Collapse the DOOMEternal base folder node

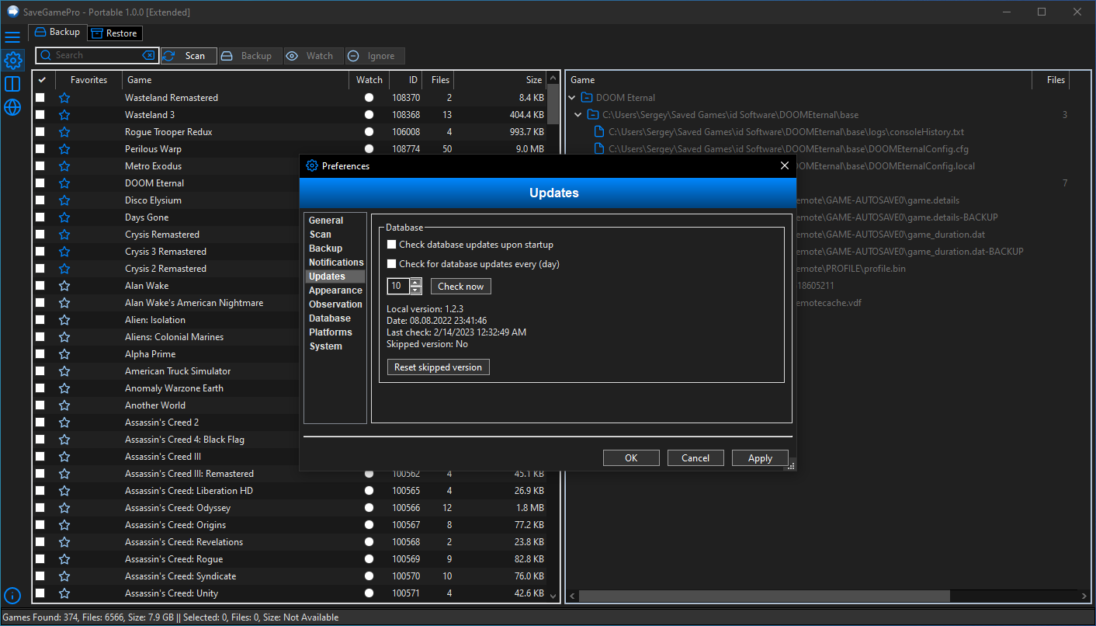pos(578,115)
